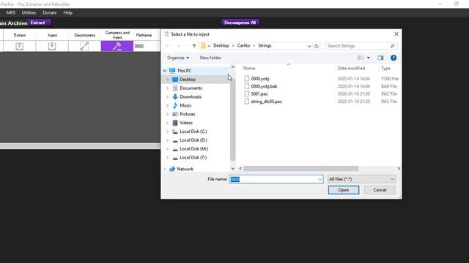Click the Extract icon in the 0000 row

(20, 46)
